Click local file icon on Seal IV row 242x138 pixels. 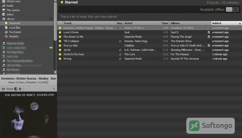point(209,32)
